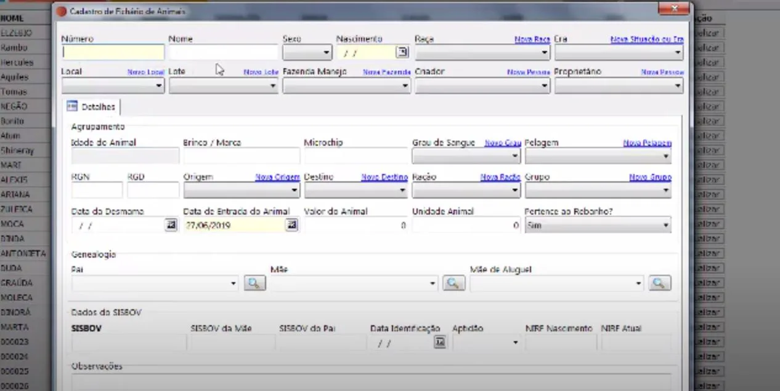Click the Nova Fazenda link
This screenshot has height=391, width=780.
[x=387, y=73]
